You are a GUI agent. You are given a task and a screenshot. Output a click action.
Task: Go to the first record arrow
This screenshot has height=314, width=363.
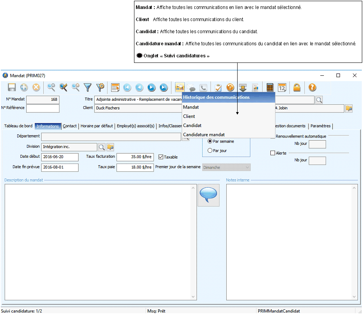tap(127, 87)
